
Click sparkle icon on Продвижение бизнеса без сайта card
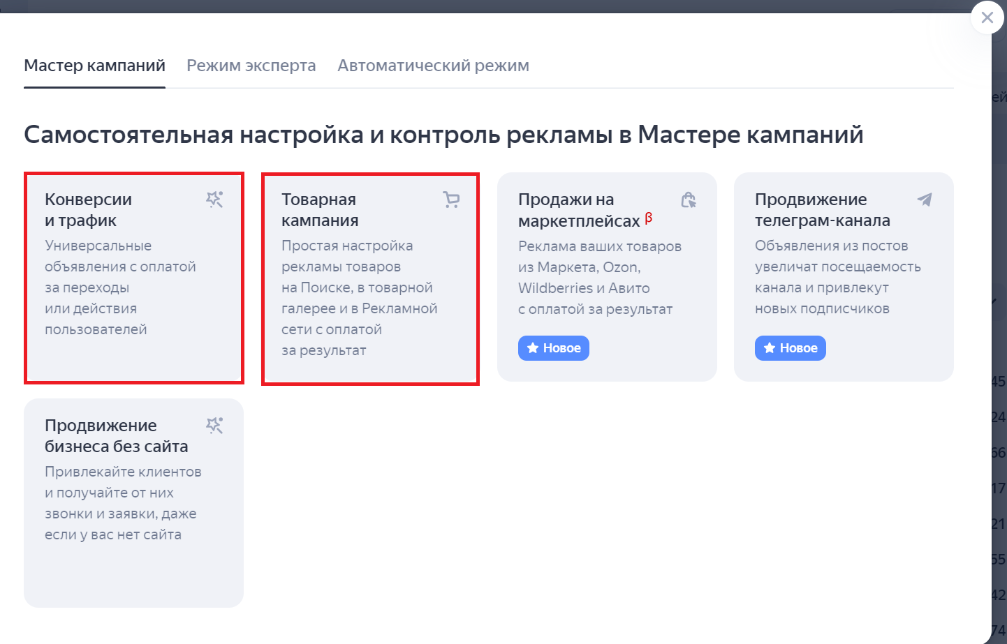(214, 426)
